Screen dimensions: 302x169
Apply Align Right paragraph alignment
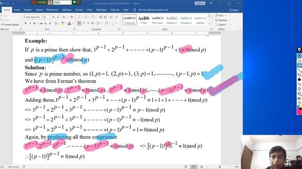coord(88,23)
